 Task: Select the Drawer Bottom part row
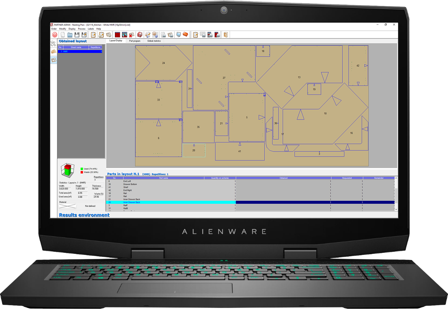click(x=250, y=184)
